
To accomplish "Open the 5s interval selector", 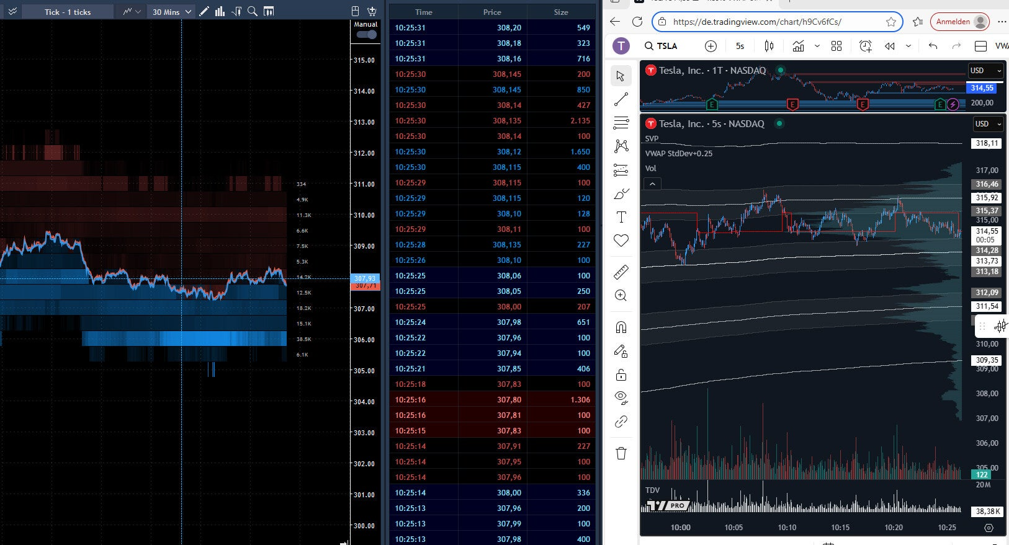I will coord(740,46).
